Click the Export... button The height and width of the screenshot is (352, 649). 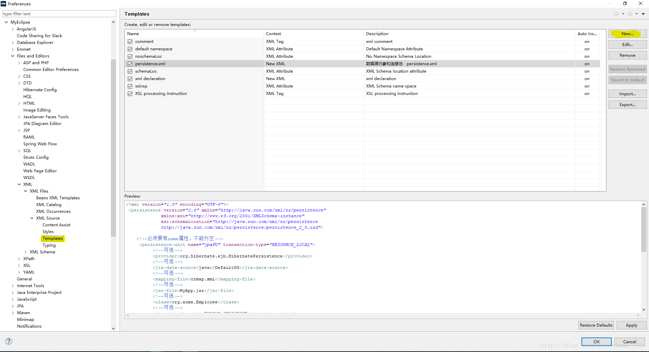click(627, 105)
